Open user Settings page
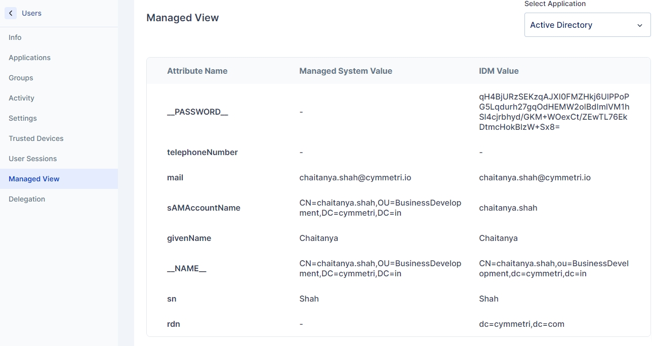This screenshot has height=346, width=652. click(x=23, y=118)
